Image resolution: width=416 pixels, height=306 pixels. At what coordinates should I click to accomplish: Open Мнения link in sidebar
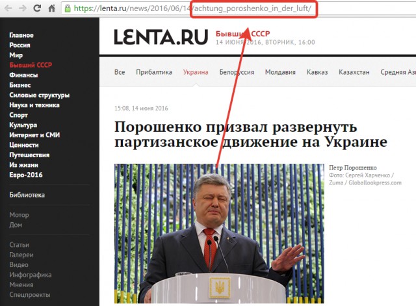21,285
